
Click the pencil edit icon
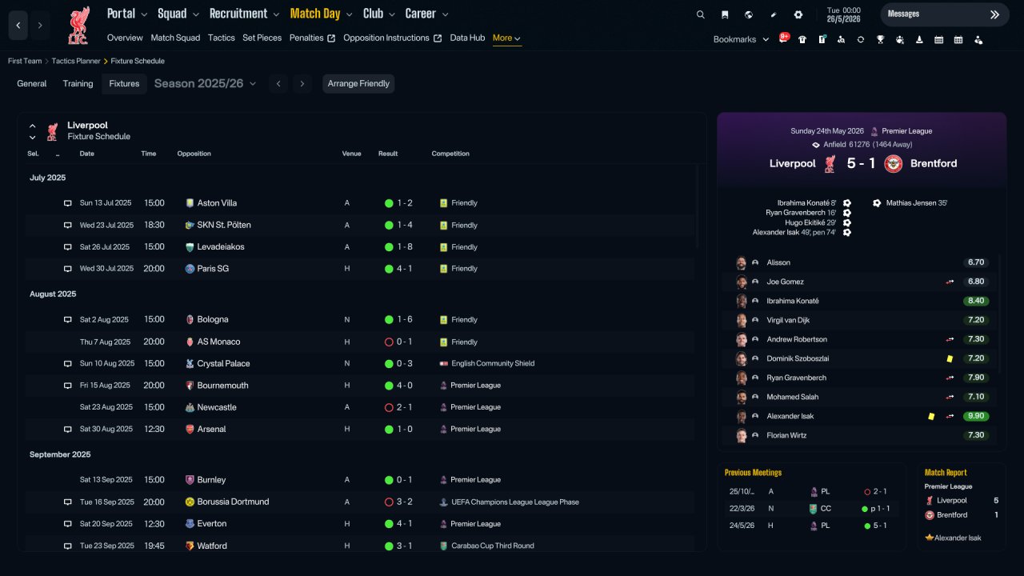click(774, 14)
